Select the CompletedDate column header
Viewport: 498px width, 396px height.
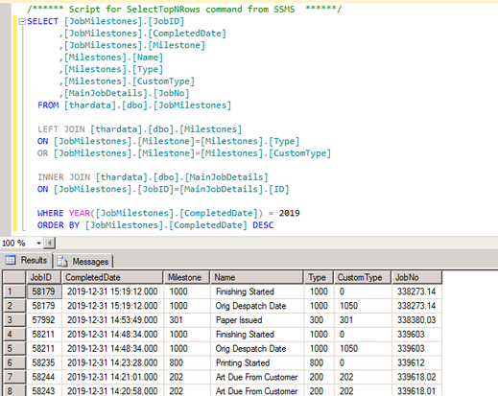point(112,277)
